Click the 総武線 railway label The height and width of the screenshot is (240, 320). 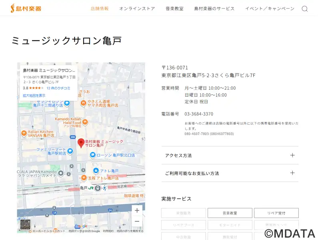[122, 186]
